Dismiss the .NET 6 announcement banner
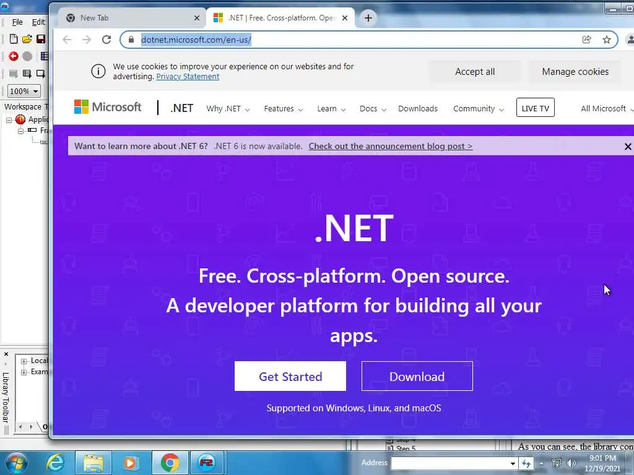Image resolution: width=634 pixels, height=475 pixels. coord(628,147)
